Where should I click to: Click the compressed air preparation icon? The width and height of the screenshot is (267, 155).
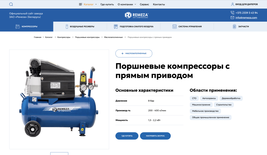click(x=116, y=26)
